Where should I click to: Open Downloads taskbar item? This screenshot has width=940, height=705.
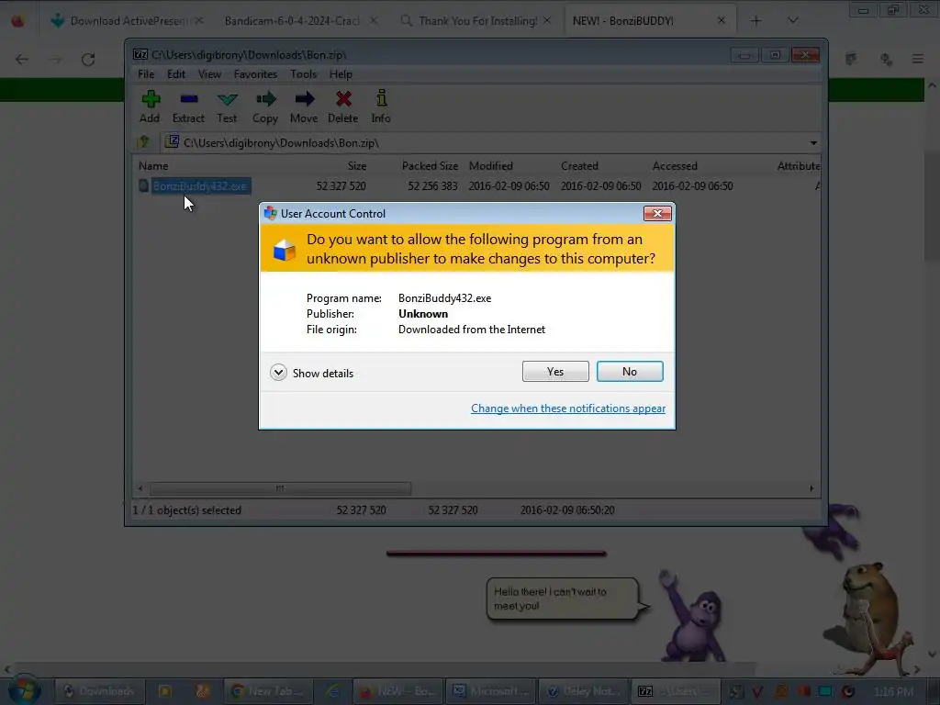(x=100, y=691)
